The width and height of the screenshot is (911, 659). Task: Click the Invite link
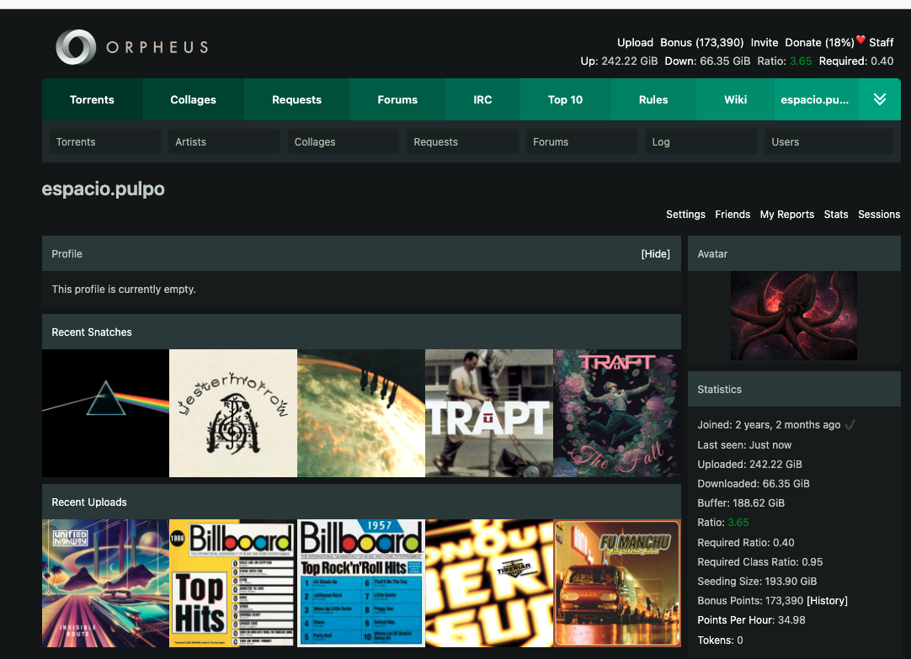(x=764, y=42)
